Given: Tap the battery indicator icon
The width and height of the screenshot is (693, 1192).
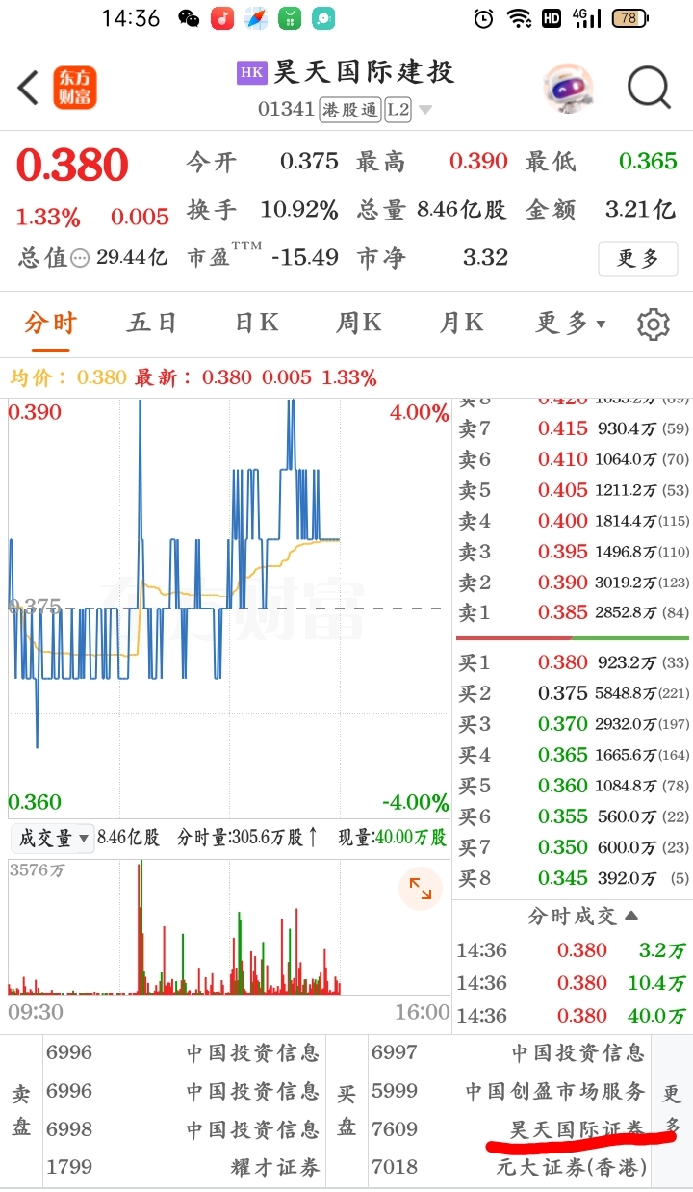Looking at the screenshot, I should [x=629, y=18].
